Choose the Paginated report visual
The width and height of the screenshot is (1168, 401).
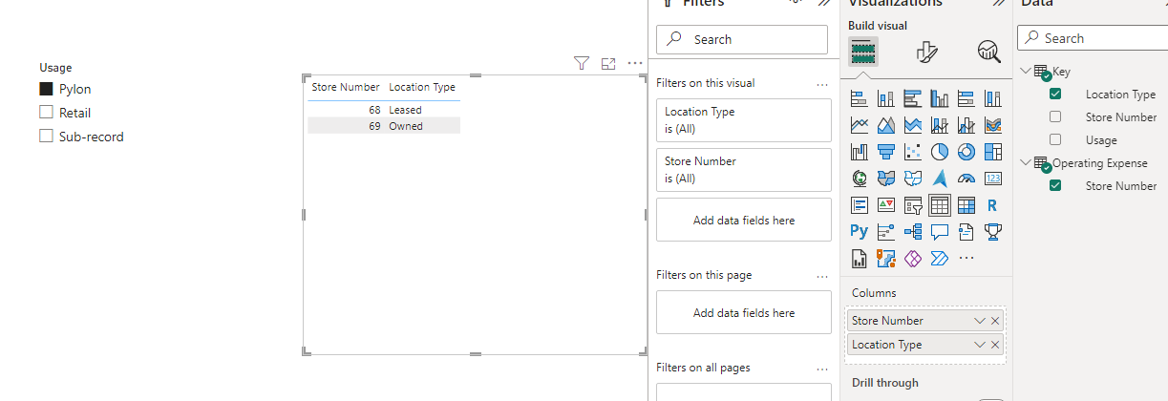coord(859,258)
